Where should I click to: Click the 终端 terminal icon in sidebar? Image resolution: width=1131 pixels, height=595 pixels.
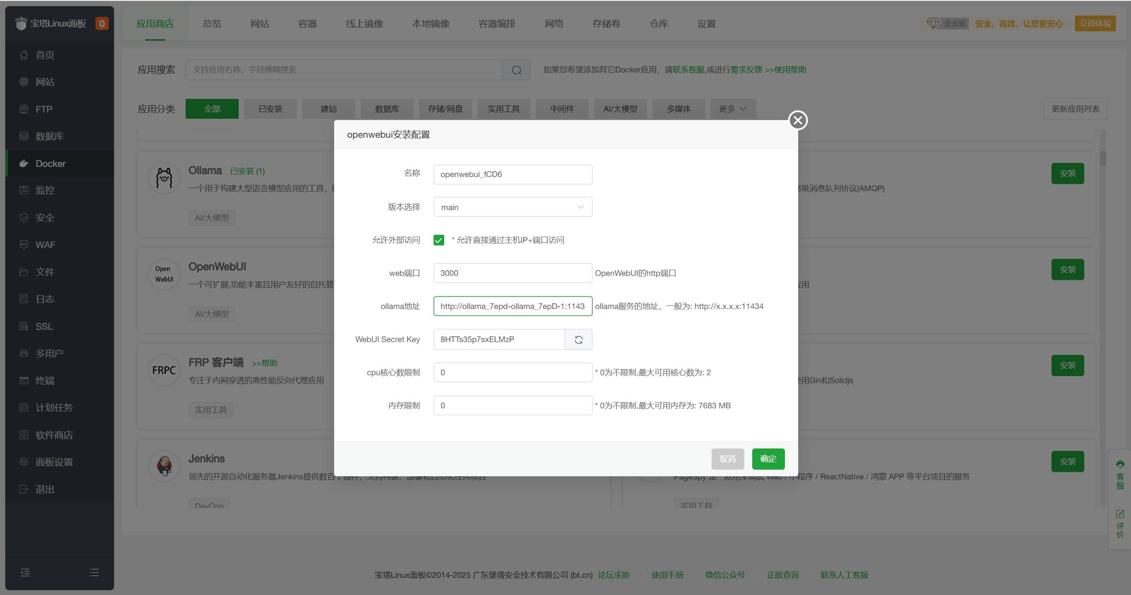click(24, 380)
